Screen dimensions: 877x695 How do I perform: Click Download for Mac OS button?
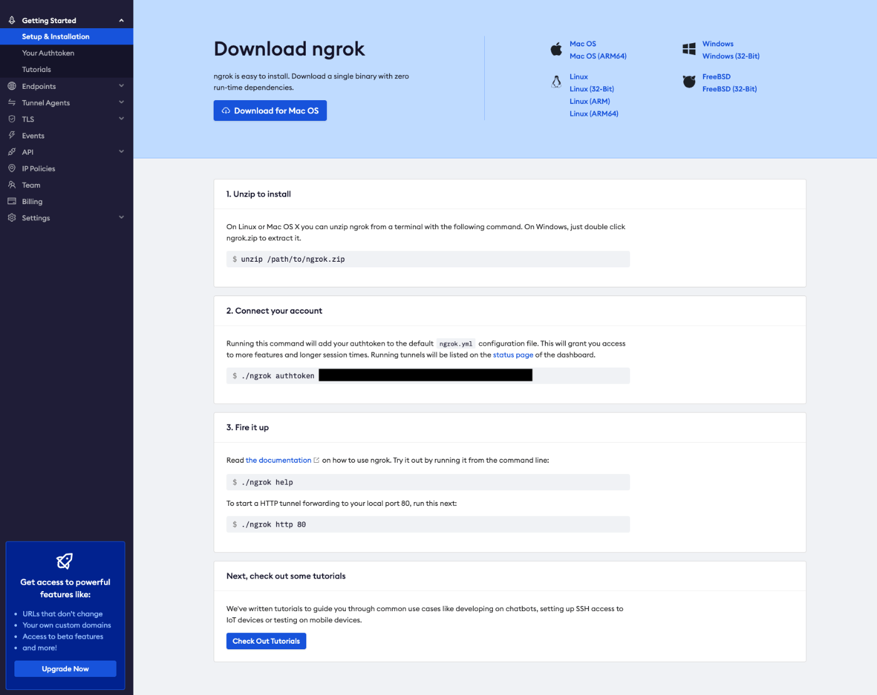tap(270, 111)
